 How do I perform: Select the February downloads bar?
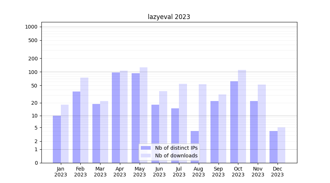pos(84,120)
